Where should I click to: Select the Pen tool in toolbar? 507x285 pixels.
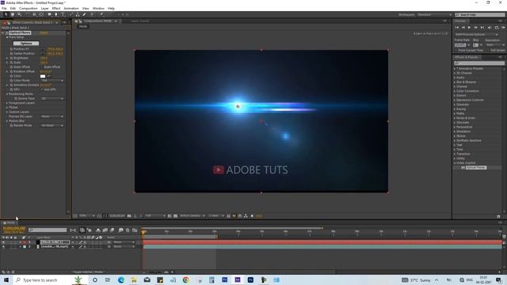[56, 14]
